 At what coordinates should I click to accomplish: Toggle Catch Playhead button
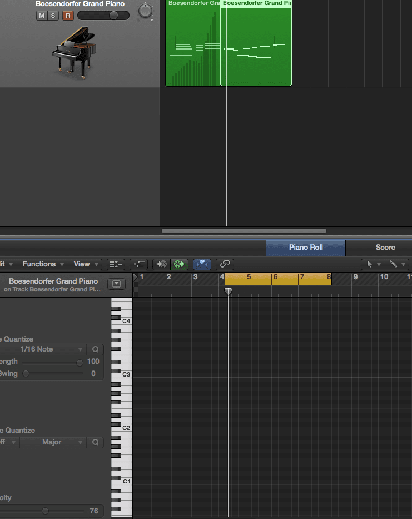click(x=202, y=264)
